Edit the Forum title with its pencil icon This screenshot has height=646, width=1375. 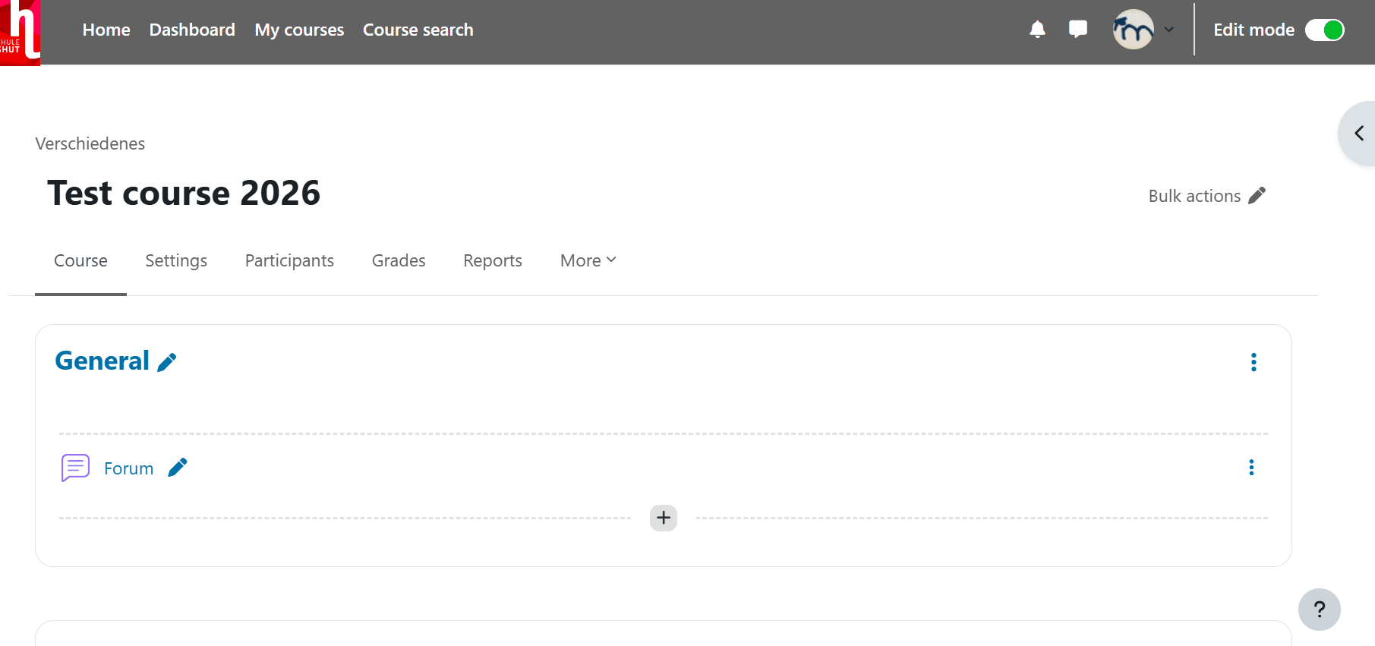[x=178, y=468]
